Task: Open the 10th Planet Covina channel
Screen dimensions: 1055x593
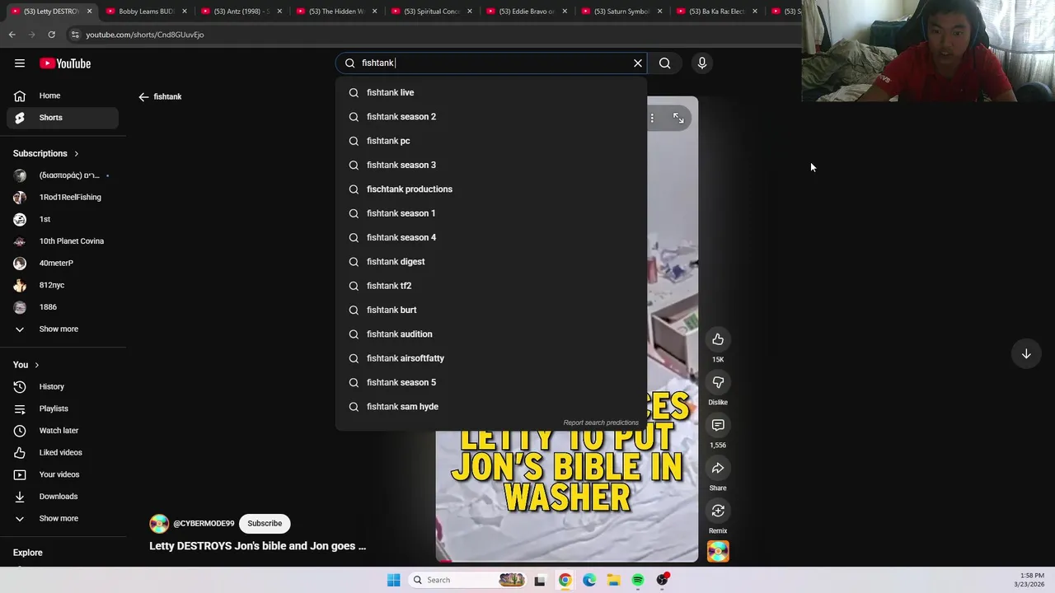Action: pyautogui.click(x=63, y=241)
